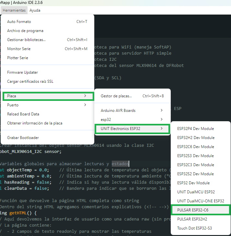Screen dimensions: 231x236
Task: Select Reload Board Data
Action: (x=47, y=114)
